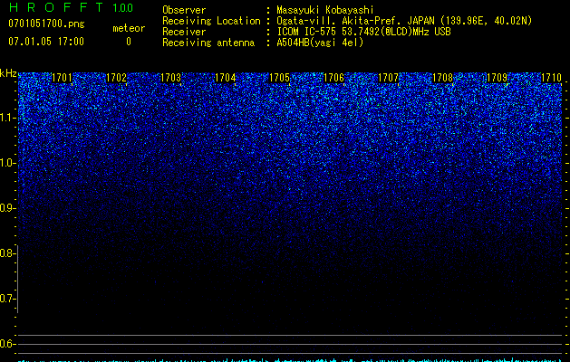The height and width of the screenshot is (362, 570).
Task: Click the HROFFT title text
Action: 56,7
